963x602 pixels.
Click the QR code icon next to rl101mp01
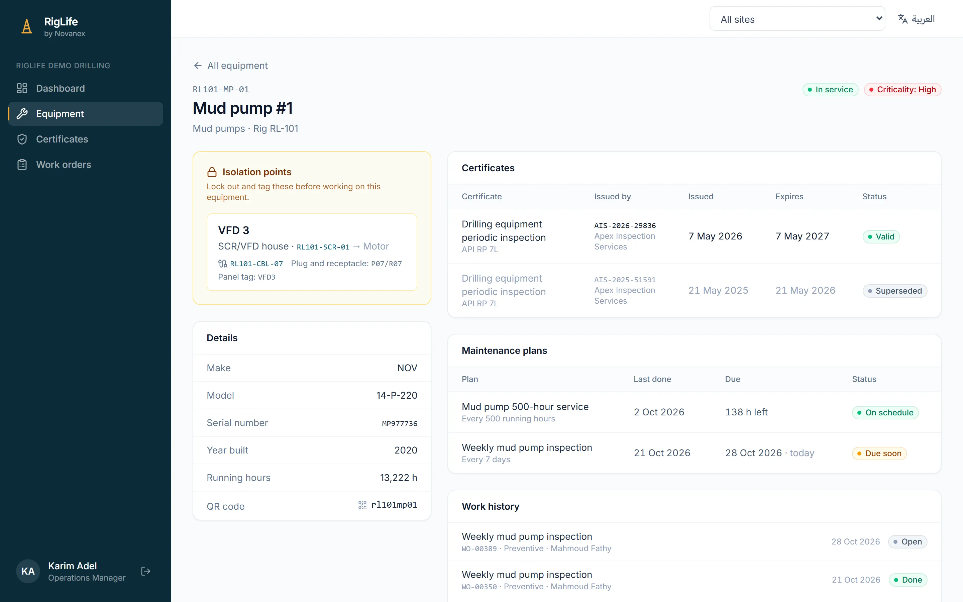[x=362, y=505]
